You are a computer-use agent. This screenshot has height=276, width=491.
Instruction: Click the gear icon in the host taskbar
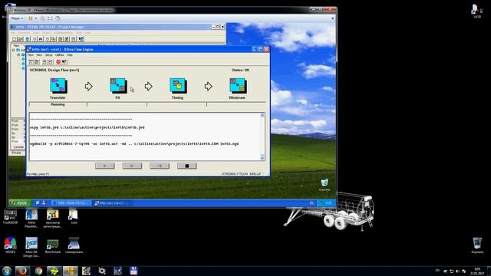(102, 271)
